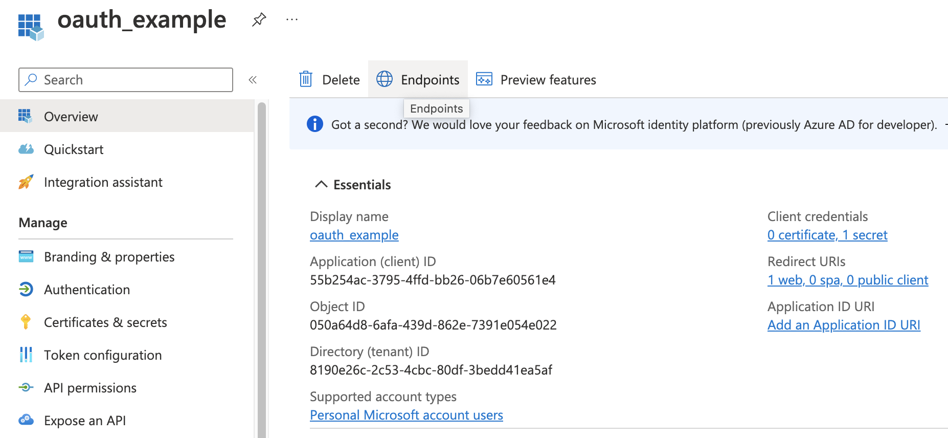
Task: Open the 1 web, 0 spa, 0 public client link
Action: pos(848,280)
